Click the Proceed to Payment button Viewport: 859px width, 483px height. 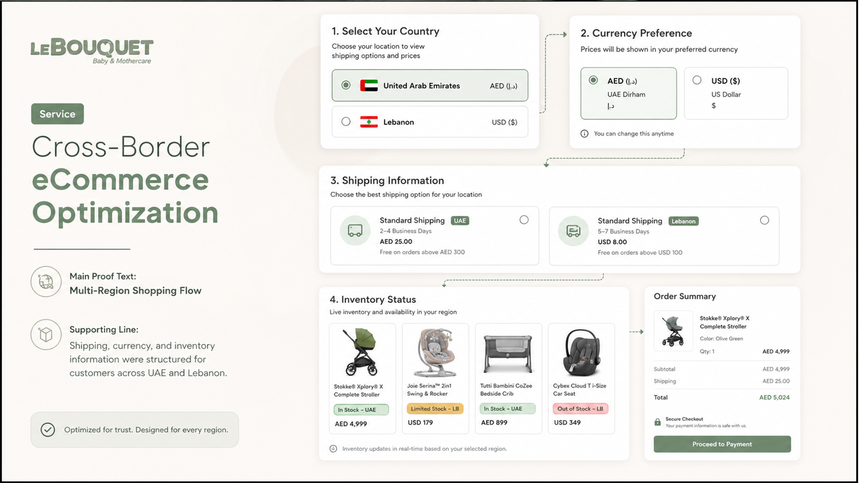[722, 444]
